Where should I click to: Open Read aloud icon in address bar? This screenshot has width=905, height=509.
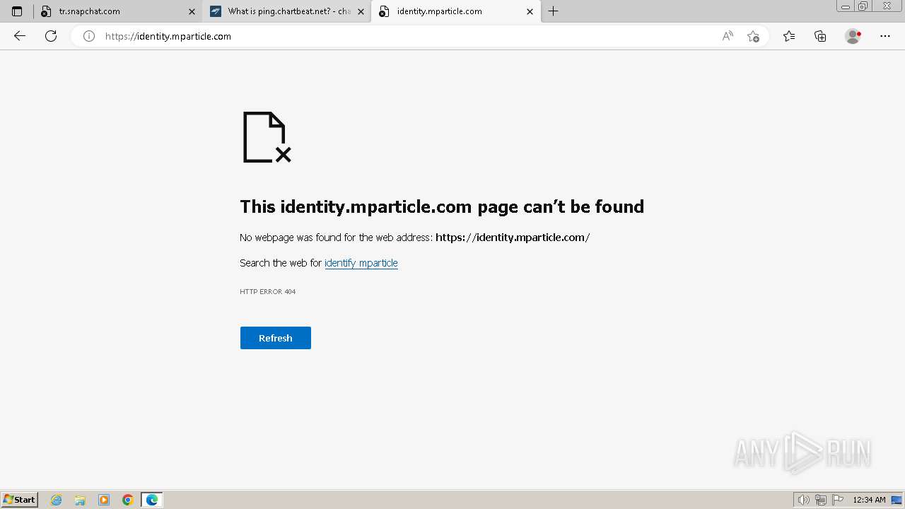728,36
